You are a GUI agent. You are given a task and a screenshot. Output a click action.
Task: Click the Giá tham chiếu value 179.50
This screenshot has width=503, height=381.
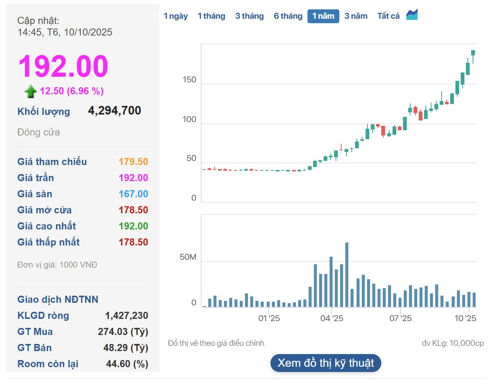(x=133, y=162)
